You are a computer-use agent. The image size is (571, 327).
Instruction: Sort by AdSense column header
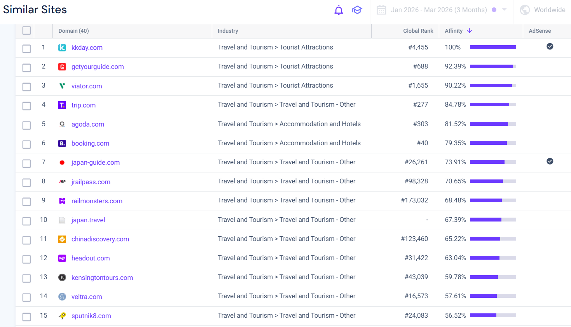coord(540,31)
